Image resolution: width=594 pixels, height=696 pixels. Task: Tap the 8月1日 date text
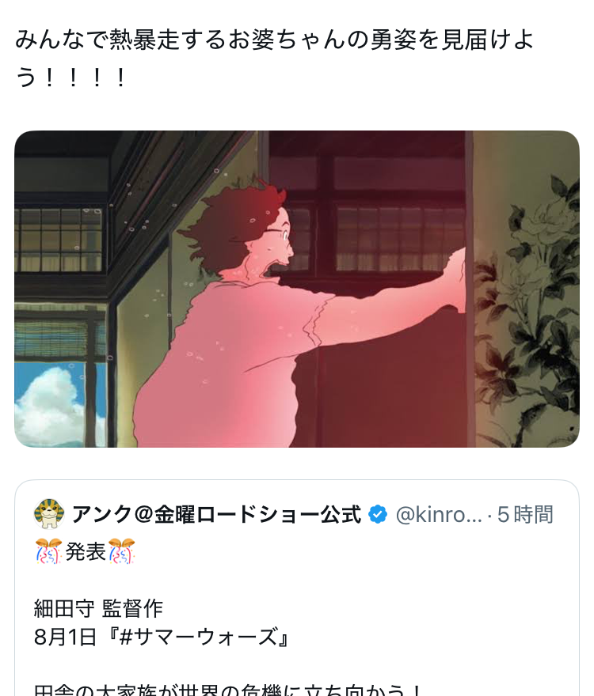65,637
